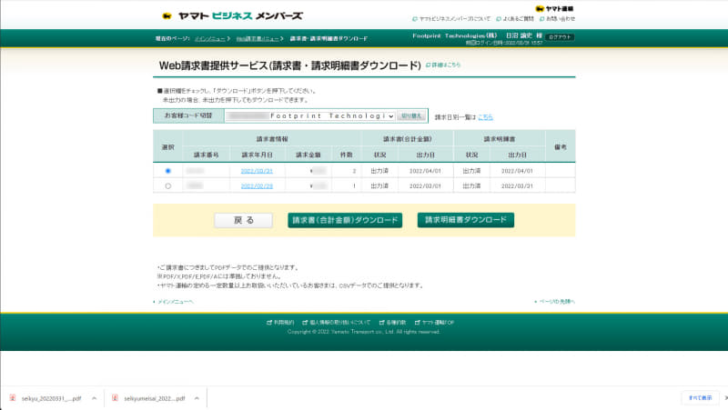Open the 2022/02/28 invoice date link
728x410 pixels.
coord(257,186)
